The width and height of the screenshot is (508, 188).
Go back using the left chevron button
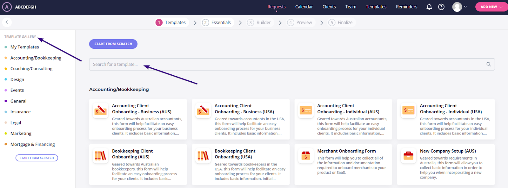7,22
